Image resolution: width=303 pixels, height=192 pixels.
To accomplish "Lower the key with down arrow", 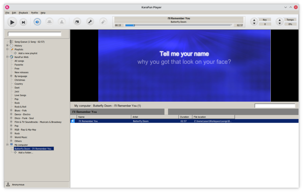I will pos(254,24).
